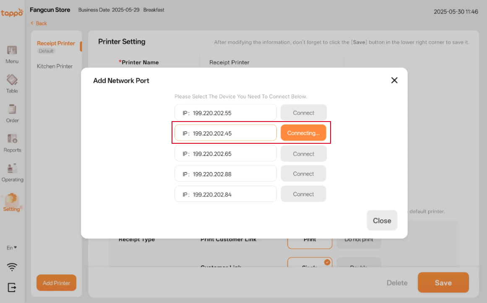Connect to IP 199.220.202.88
Viewport: 487px width, 303px height.
[x=303, y=174]
